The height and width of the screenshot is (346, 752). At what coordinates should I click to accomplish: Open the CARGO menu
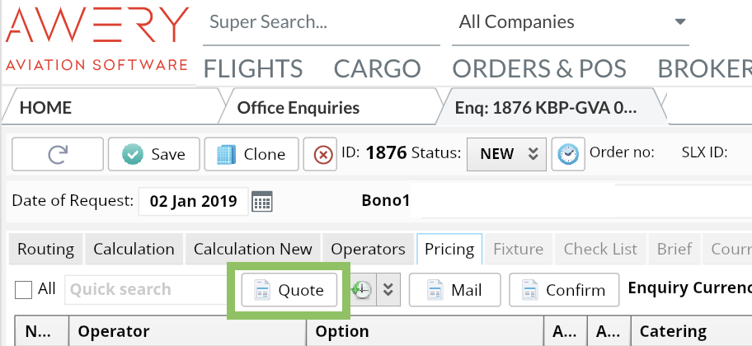pyautogui.click(x=377, y=68)
